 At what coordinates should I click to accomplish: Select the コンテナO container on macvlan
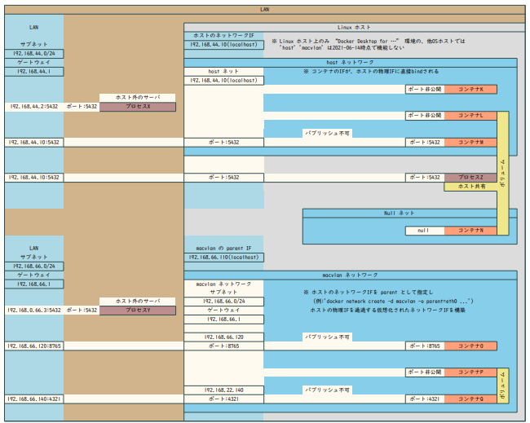click(470, 346)
